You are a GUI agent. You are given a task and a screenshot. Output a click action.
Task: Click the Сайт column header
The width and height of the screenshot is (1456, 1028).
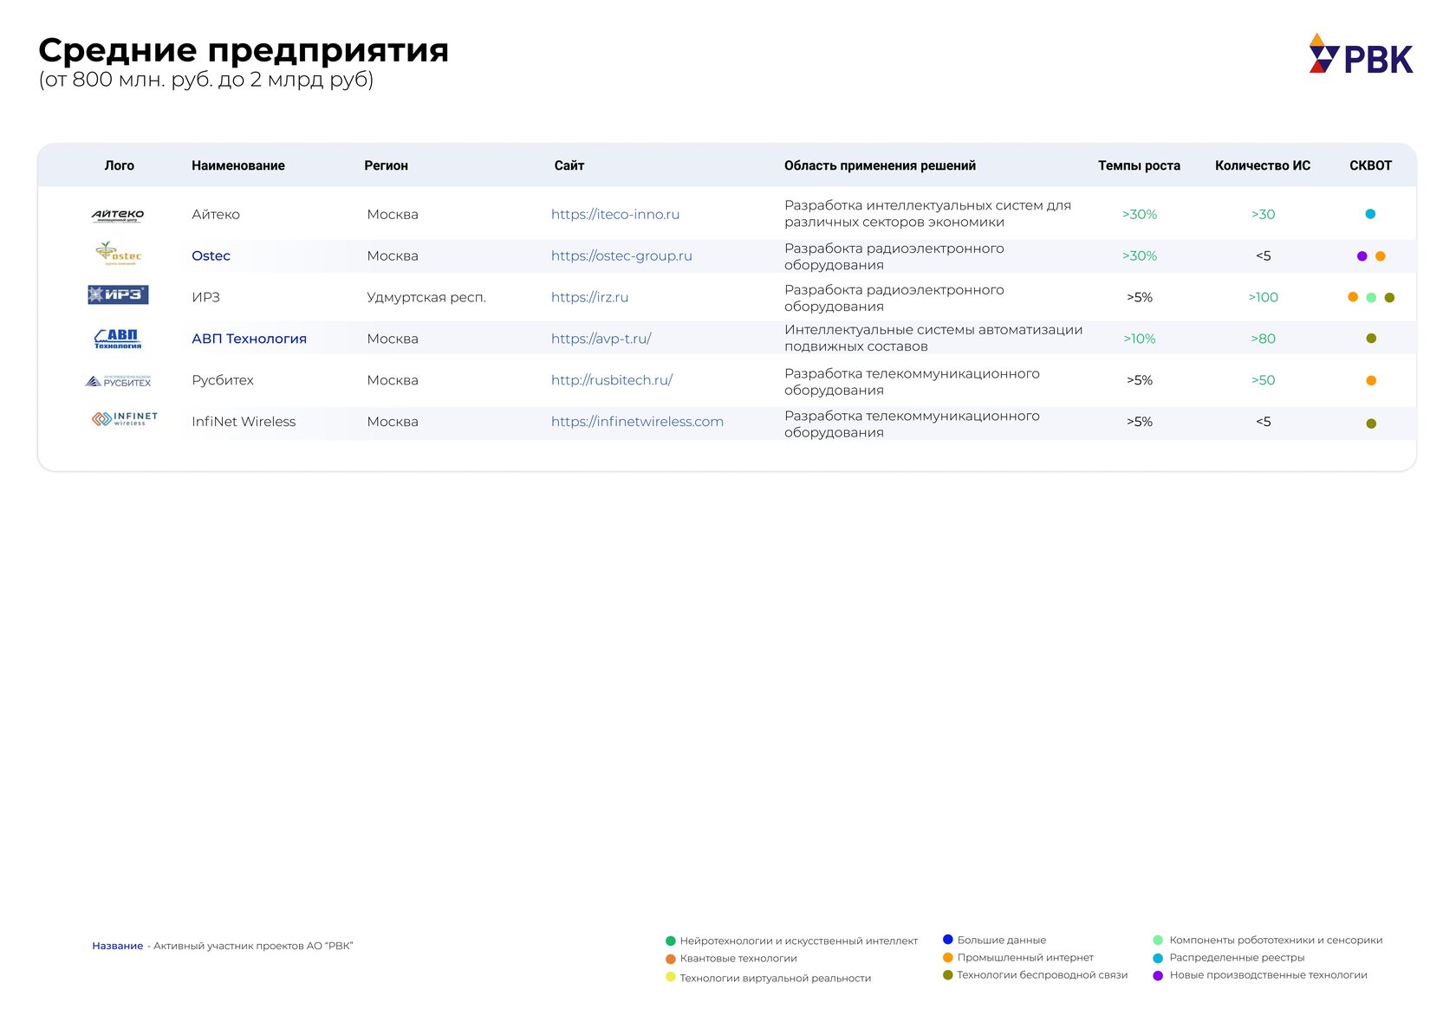coord(569,165)
